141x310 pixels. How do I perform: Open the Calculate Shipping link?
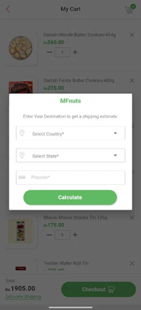click(x=23, y=297)
